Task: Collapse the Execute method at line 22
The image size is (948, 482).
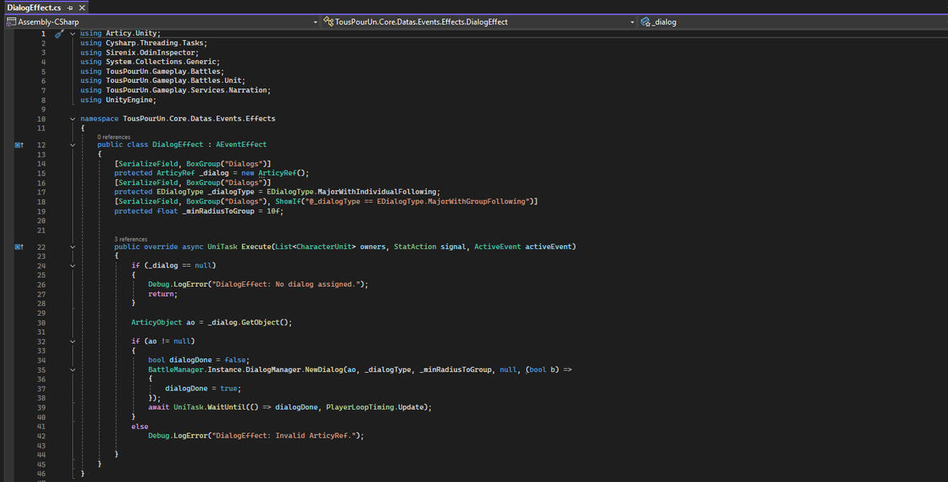Action: click(72, 247)
